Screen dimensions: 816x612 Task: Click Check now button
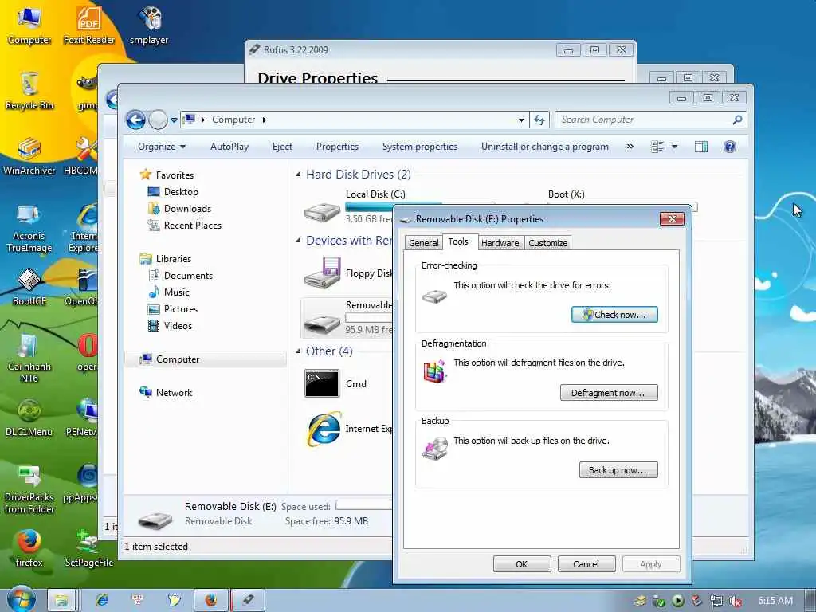(x=614, y=315)
